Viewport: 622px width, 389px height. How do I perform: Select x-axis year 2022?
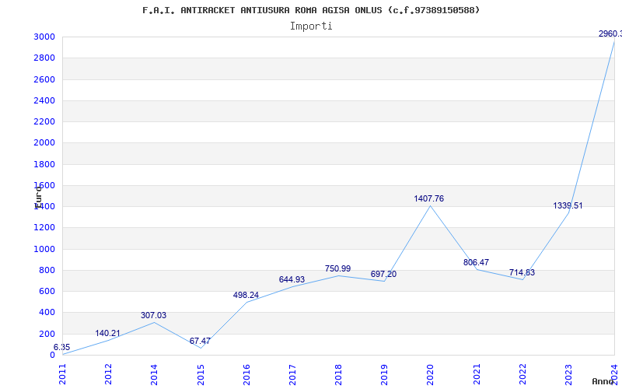pos(522,374)
